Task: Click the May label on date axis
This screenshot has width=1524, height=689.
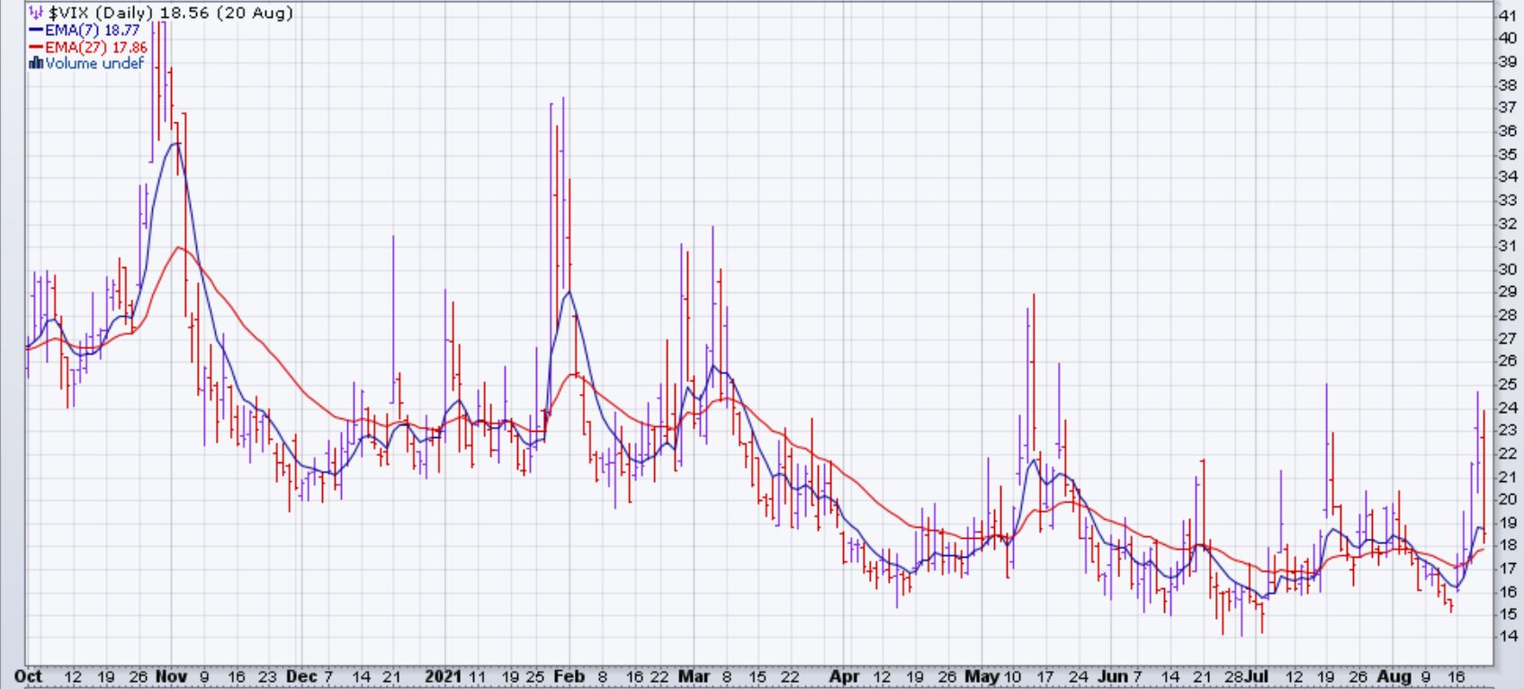Action: click(x=982, y=676)
